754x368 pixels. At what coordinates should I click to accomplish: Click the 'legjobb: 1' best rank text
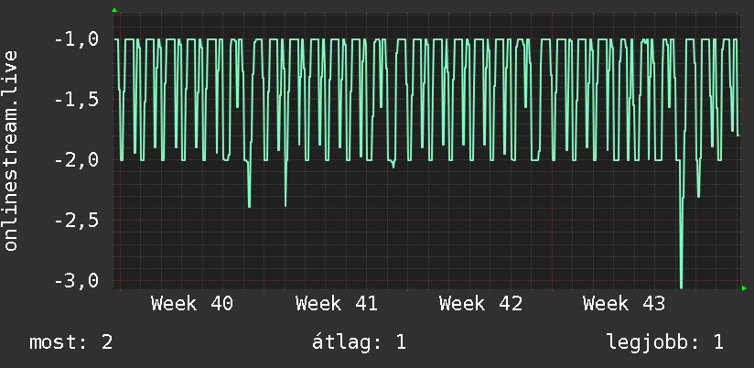(x=665, y=342)
